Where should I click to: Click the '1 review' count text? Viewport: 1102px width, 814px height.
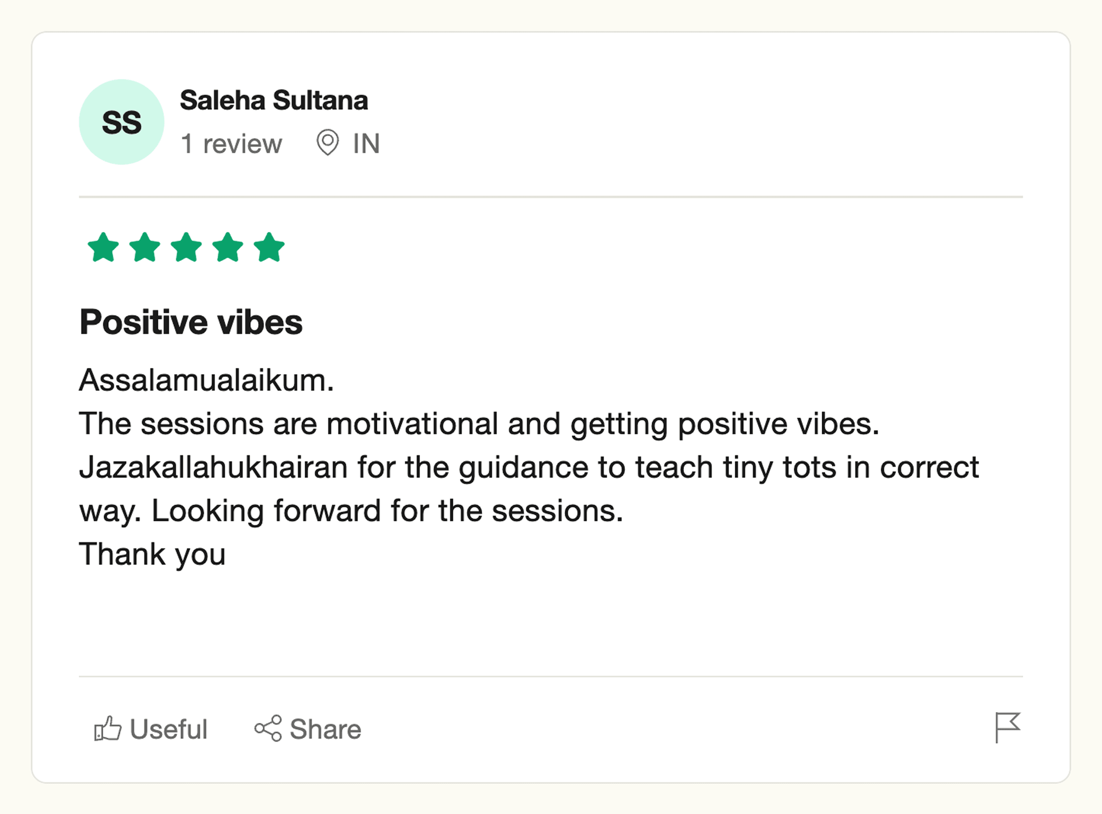pyautogui.click(x=231, y=144)
